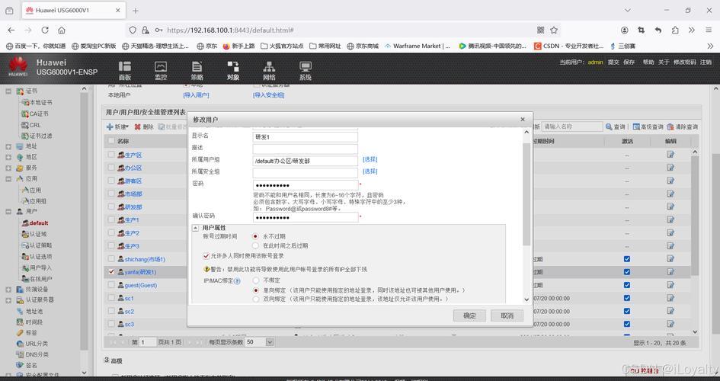Click the [导入用户] link
Viewport: 720px width, 381px height.
coord(196,95)
